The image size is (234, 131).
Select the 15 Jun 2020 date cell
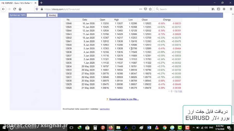[88, 27]
